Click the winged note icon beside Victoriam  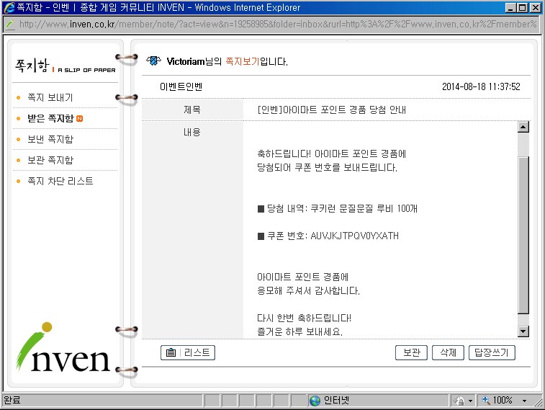point(153,61)
